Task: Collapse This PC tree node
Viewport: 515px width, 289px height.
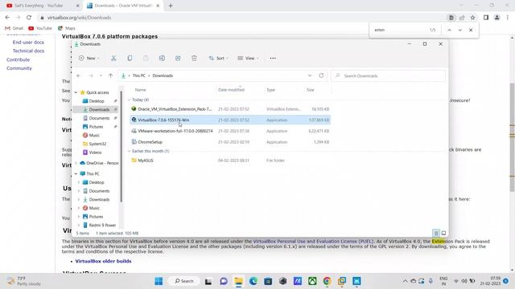Action: click(76, 173)
